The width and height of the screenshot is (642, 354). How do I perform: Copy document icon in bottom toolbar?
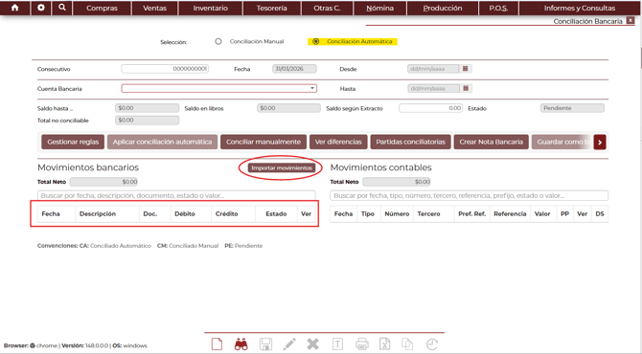pos(407,344)
